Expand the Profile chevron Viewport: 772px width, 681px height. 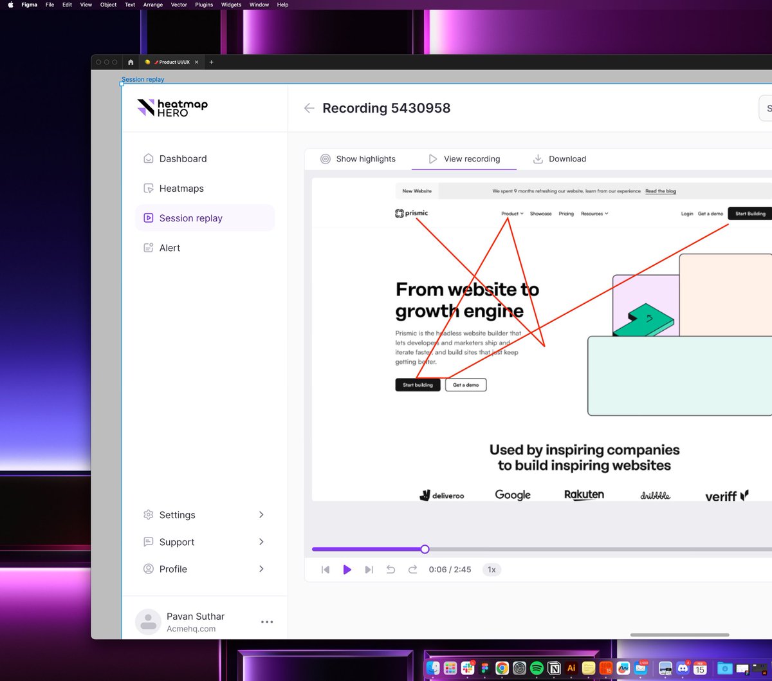click(261, 568)
